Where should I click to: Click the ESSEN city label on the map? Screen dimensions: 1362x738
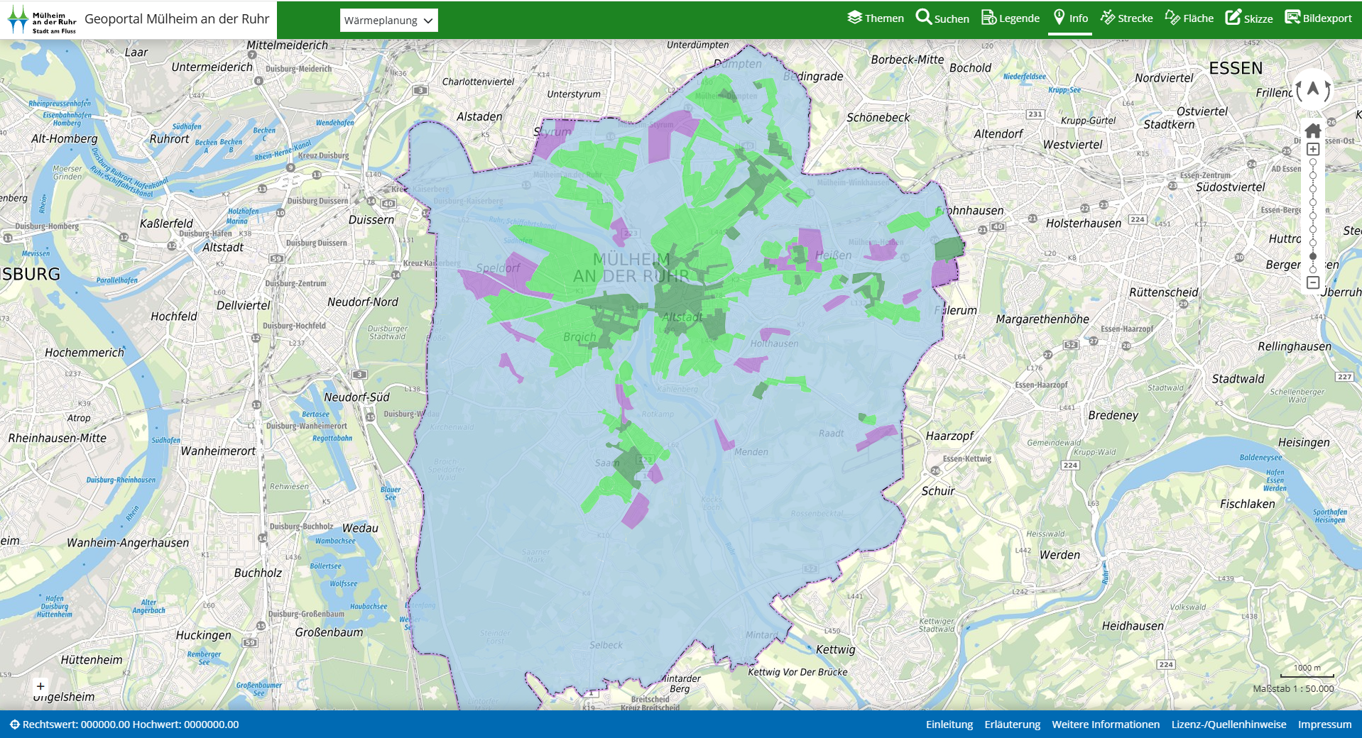(x=1236, y=68)
